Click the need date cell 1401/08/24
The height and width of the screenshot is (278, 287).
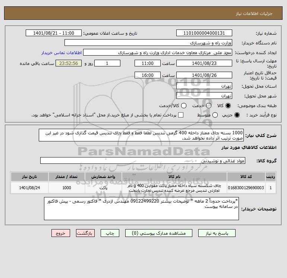(29, 188)
